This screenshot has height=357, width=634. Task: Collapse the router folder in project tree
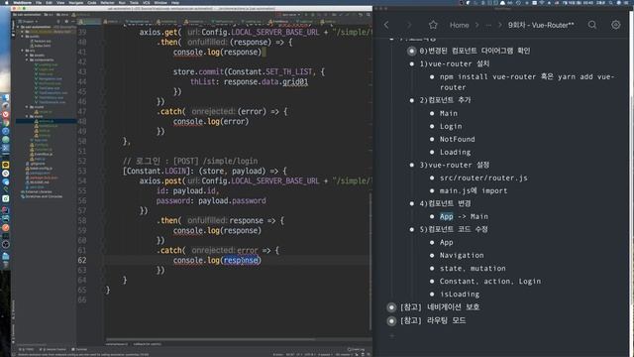pyautogui.click(x=27, y=107)
